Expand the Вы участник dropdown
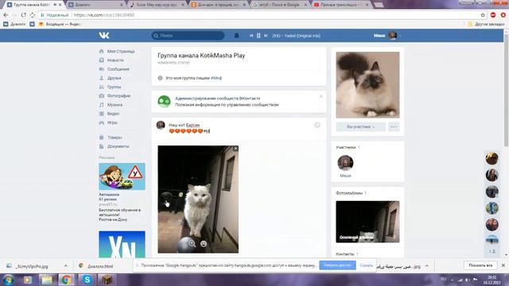The width and height of the screenshot is (509, 286). (360, 127)
